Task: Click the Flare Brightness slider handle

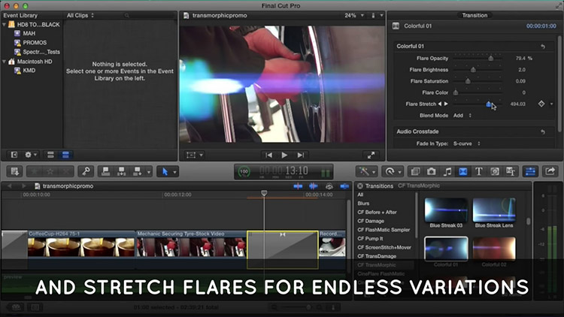Action: tap(473, 70)
